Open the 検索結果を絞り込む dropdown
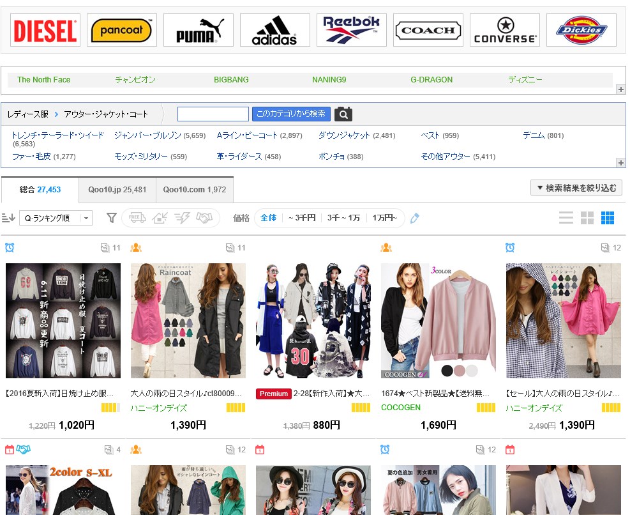 pos(576,188)
